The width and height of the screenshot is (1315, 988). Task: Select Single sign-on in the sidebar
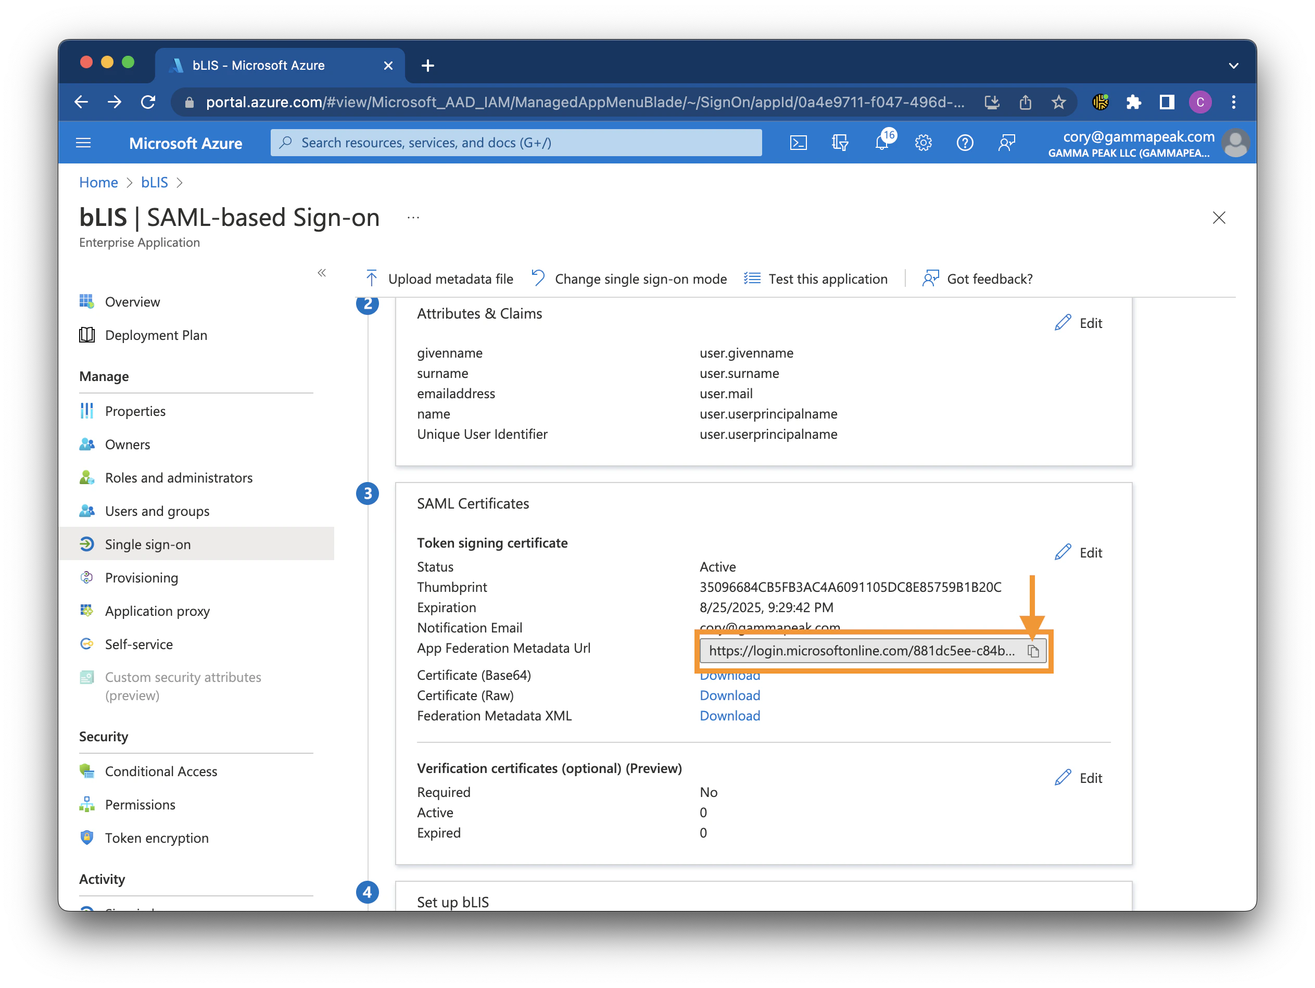147,544
